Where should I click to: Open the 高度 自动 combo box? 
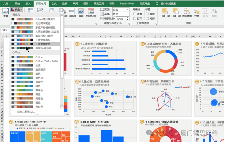pyautogui.click(x=121, y=14)
